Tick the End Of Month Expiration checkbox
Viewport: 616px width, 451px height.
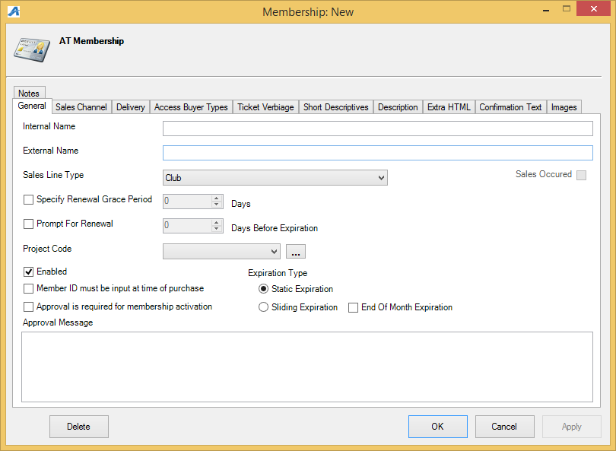353,307
